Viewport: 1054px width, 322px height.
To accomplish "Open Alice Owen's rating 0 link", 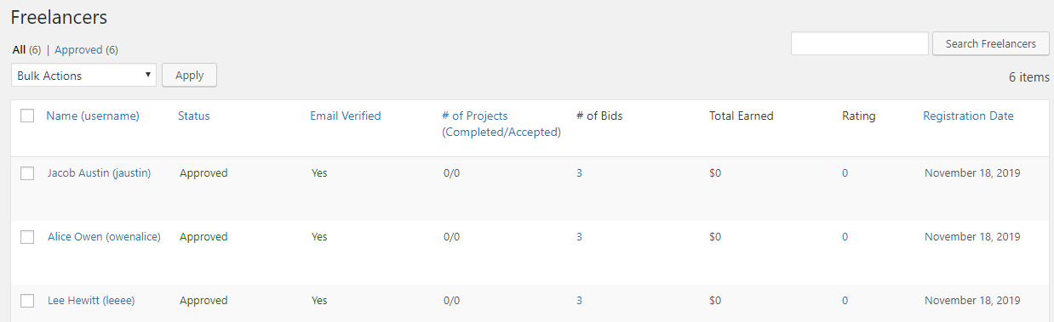I will pyautogui.click(x=845, y=236).
